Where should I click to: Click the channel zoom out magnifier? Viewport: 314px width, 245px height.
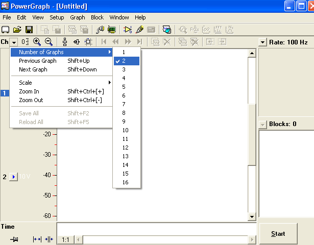tap(49, 42)
